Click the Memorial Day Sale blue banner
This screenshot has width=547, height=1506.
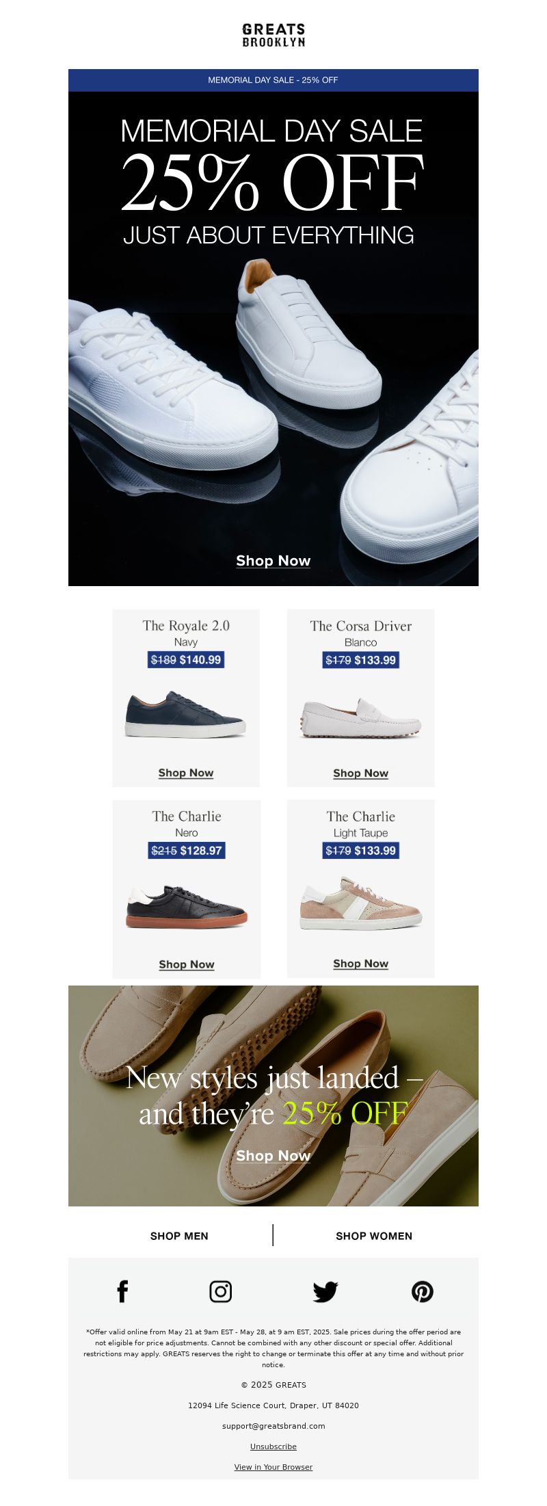273,80
